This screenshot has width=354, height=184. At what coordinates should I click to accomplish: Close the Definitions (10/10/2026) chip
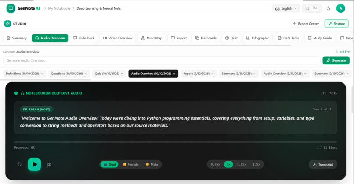click(42, 74)
